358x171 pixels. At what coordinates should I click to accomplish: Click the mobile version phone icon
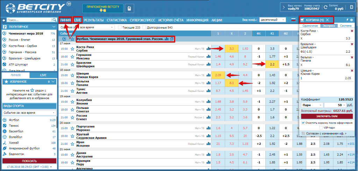pyautogui.click(x=120, y=8)
